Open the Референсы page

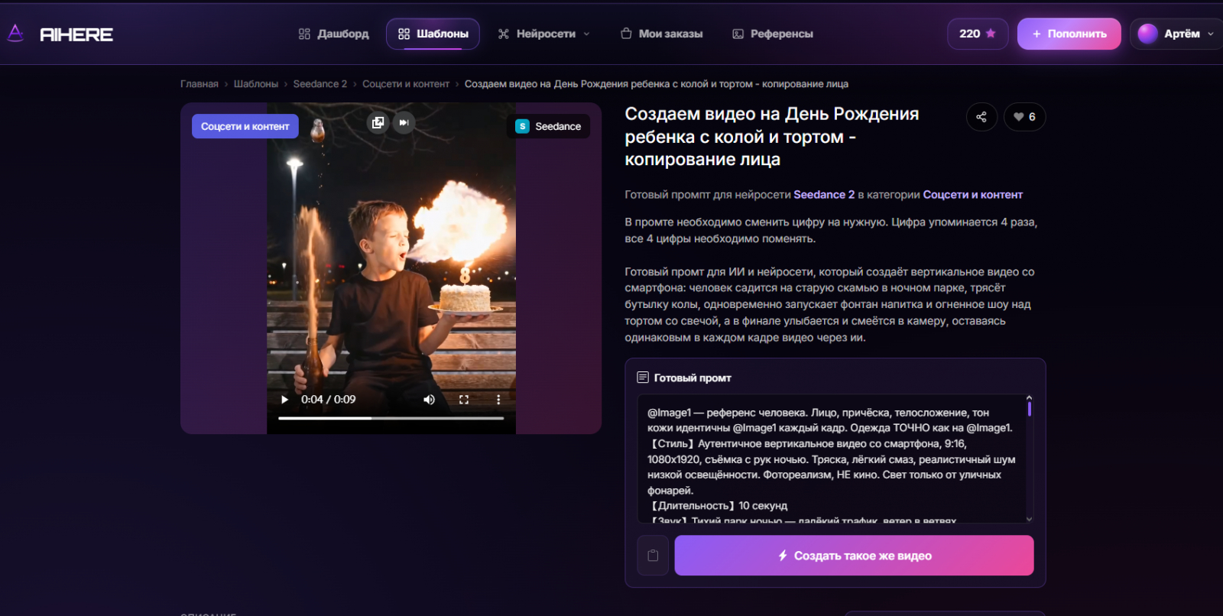773,34
